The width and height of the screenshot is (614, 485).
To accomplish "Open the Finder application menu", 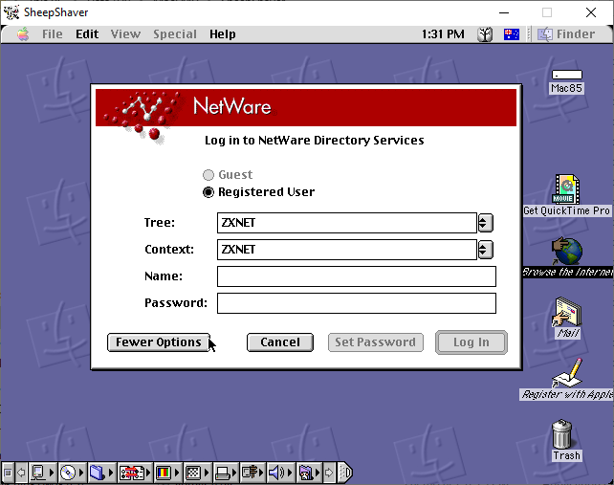I will (566, 34).
